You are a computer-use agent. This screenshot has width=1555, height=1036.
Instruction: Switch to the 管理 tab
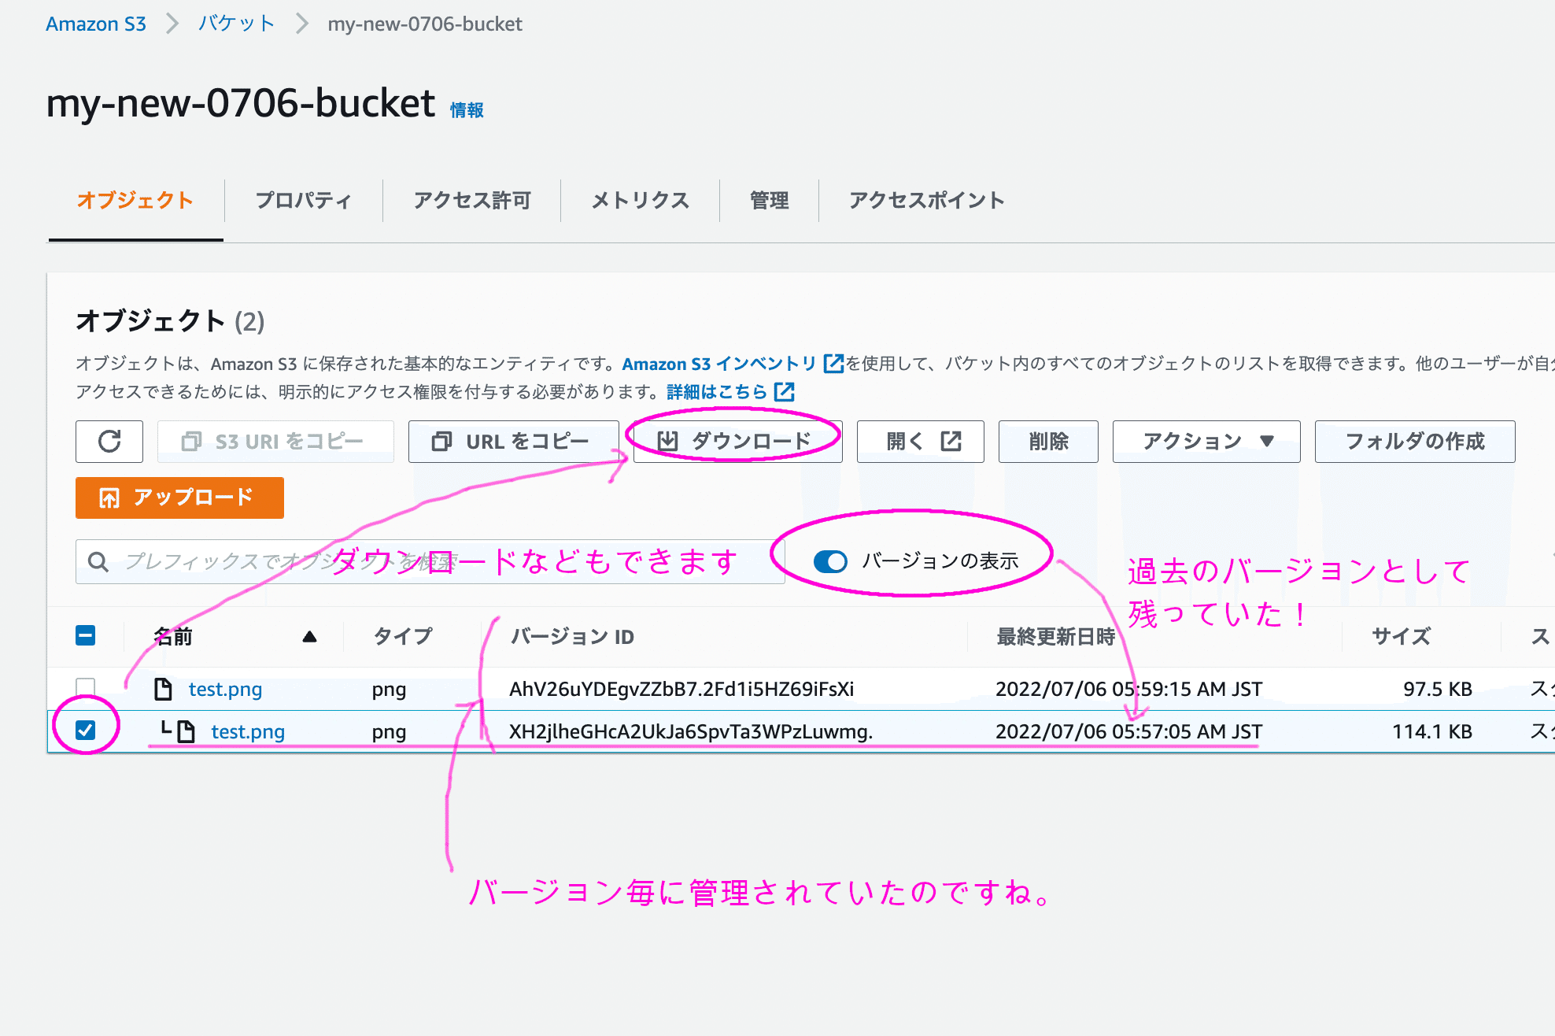[769, 200]
